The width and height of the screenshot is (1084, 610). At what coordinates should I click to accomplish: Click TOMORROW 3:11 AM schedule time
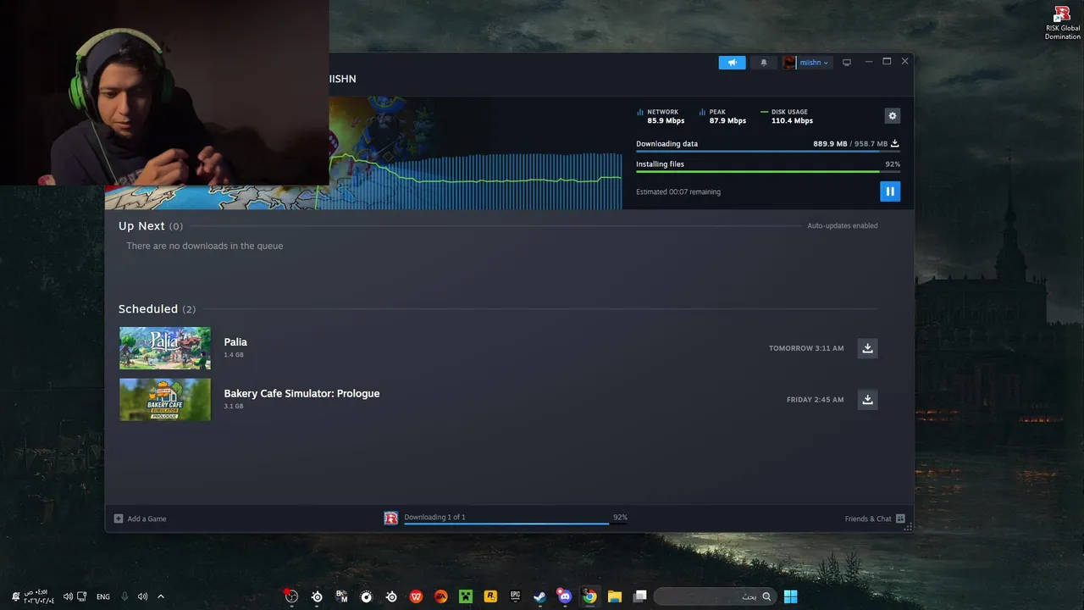pyautogui.click(x=806, y=348)
